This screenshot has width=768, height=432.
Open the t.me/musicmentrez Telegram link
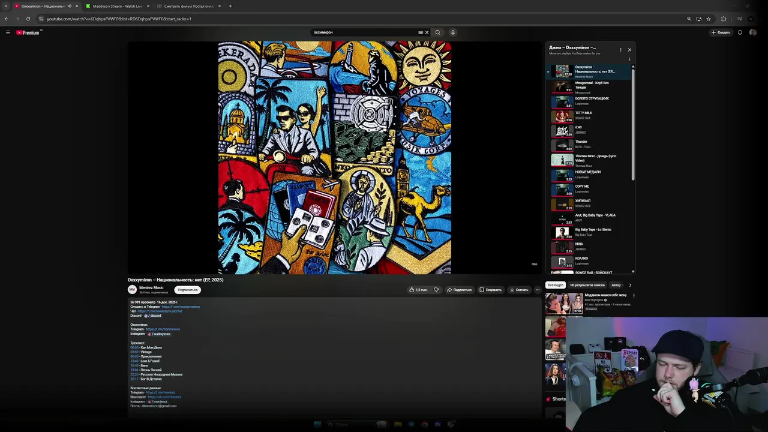click(x=181, y=307)
